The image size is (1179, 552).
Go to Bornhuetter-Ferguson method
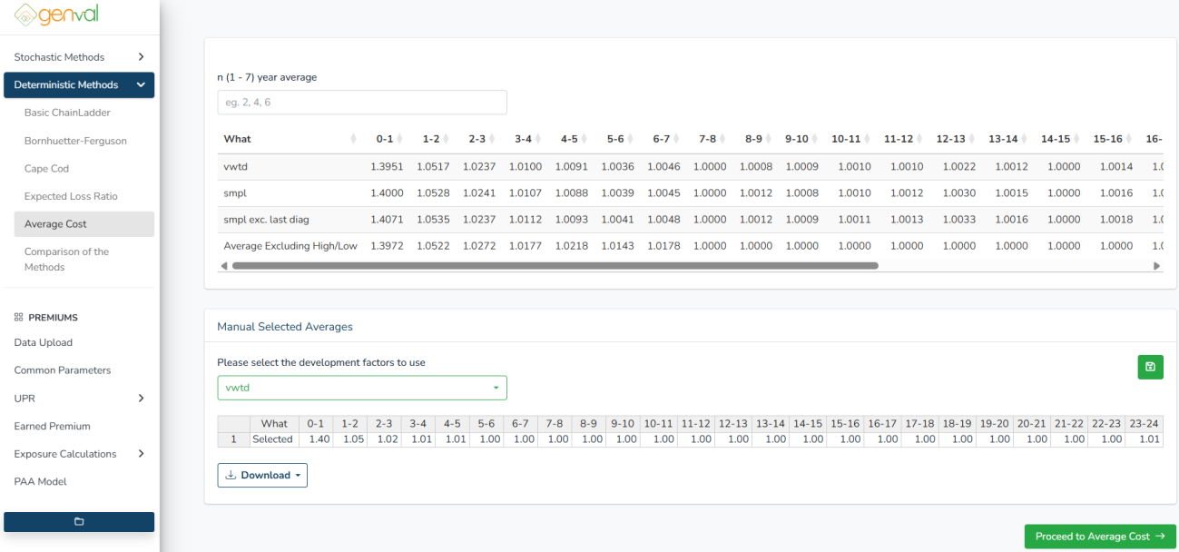coord(75,142)
